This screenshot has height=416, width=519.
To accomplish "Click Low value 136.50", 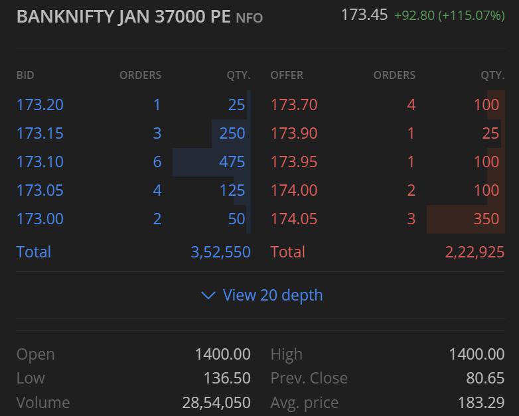I will pos(227,378).
